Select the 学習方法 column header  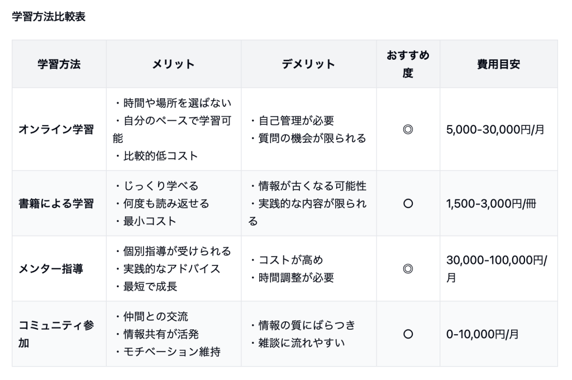[59, 64]
